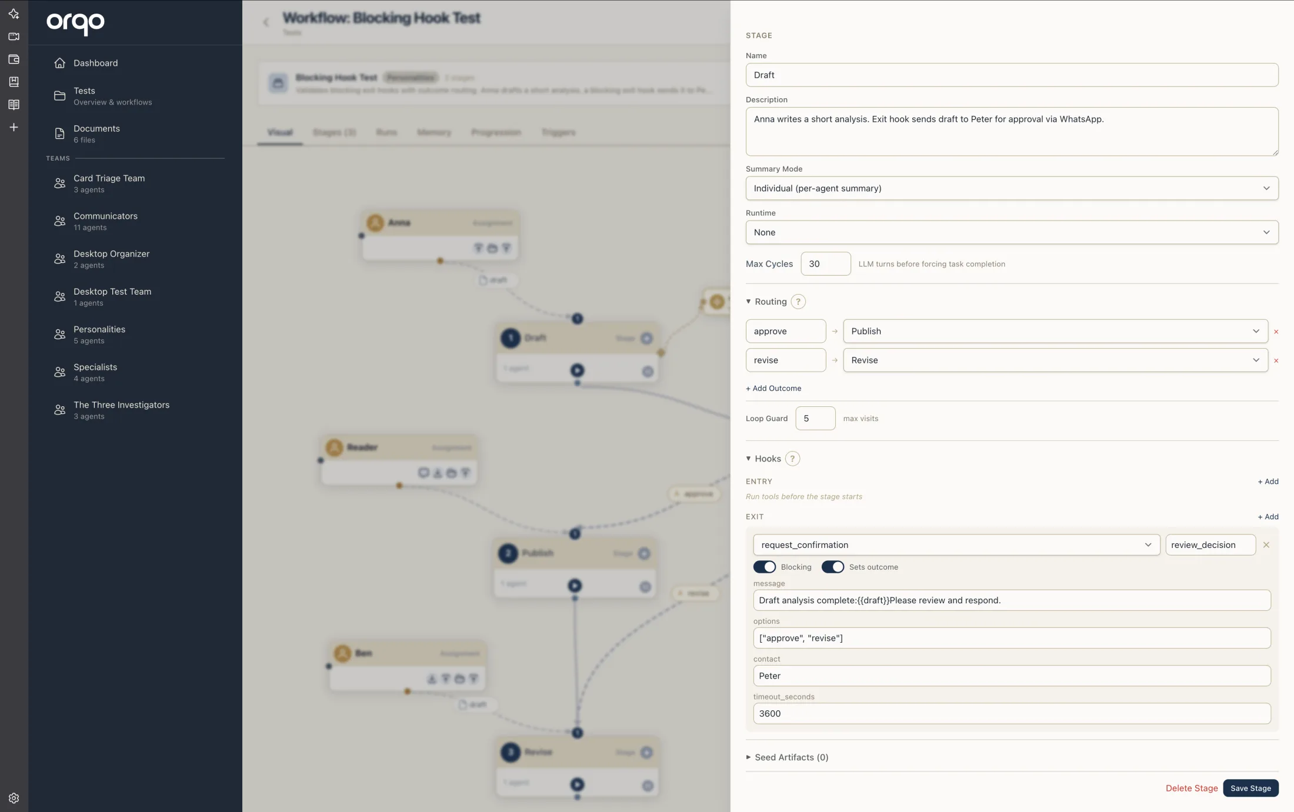This screenshot has height=812, width=1294.
Task: Toggle the Sets outcome switch
Action: tap(833, 567)
